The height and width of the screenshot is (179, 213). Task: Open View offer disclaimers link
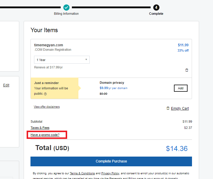click(47, 107)
